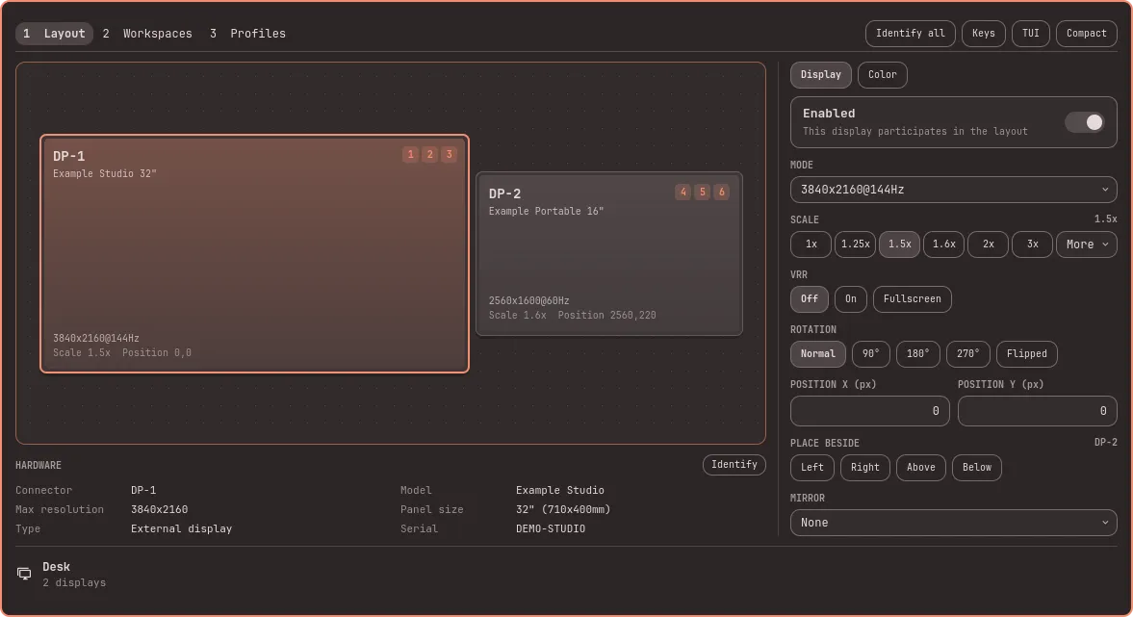This screenshot has width=1133, height=617.
Task: Place display Left of DP-2
Action: (x=812, y=468)
